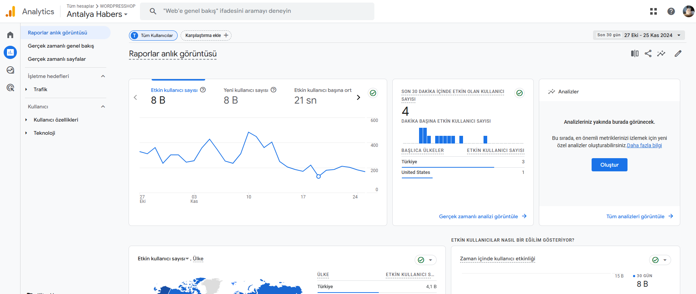Open the comparison columns edit icon
696x294 pixels.
pos(635,53)
